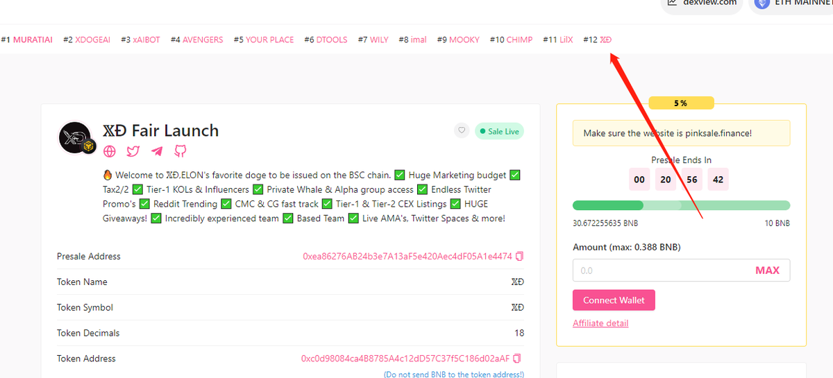Open the project's Twitter icon link
The width and height of the screenshot is (833, 378).
(133, 151)
